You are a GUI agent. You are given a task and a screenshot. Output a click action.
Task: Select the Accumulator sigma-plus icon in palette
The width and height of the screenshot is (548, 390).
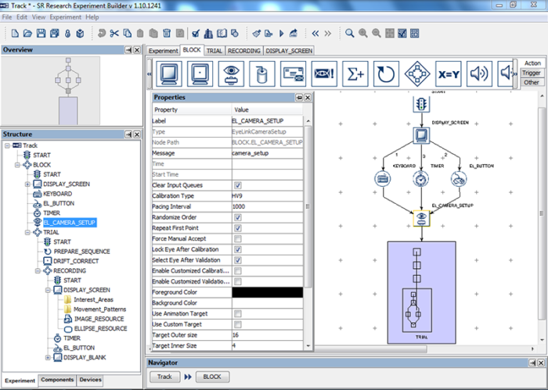point(356,74)
